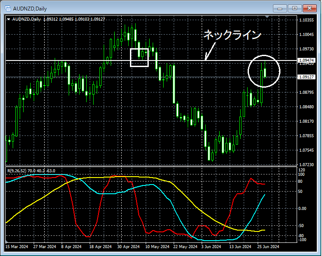322x256 pixels.
Task: Click the indicator scale value 0.00
Action: point(302,209)
